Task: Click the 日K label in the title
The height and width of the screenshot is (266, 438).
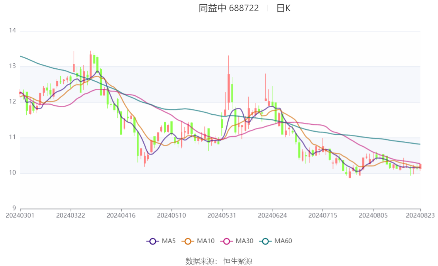Action: click(284, 8)
